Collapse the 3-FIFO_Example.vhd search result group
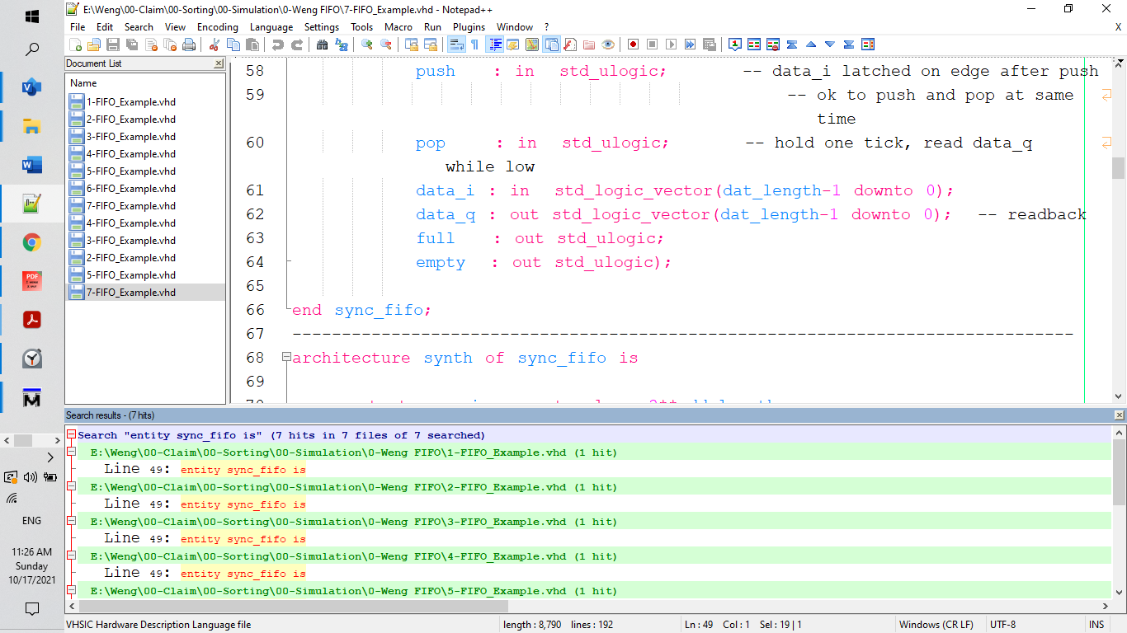The image size is (1127, 633). tap(71, 521)
